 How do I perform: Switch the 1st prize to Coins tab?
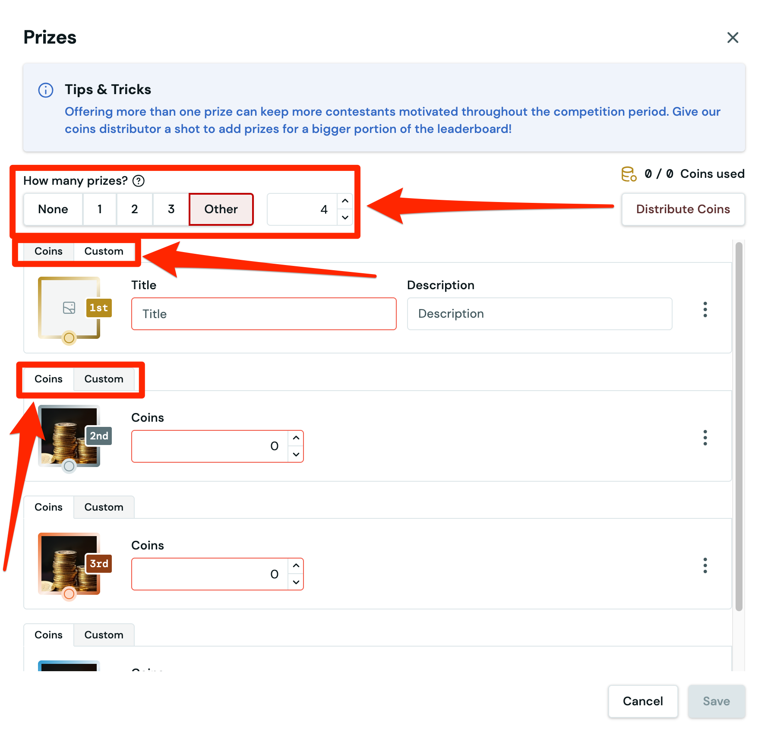point(48,251)
